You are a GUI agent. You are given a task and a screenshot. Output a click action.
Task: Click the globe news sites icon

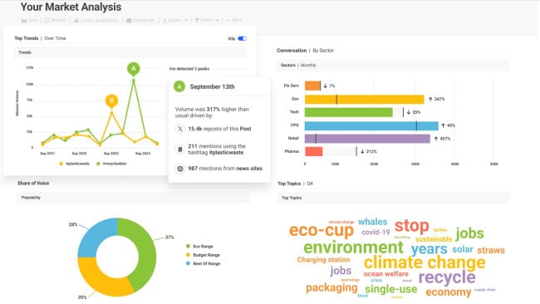179,169
